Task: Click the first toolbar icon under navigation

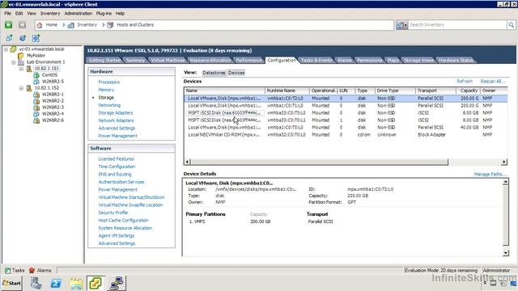Action: point(9,38)
